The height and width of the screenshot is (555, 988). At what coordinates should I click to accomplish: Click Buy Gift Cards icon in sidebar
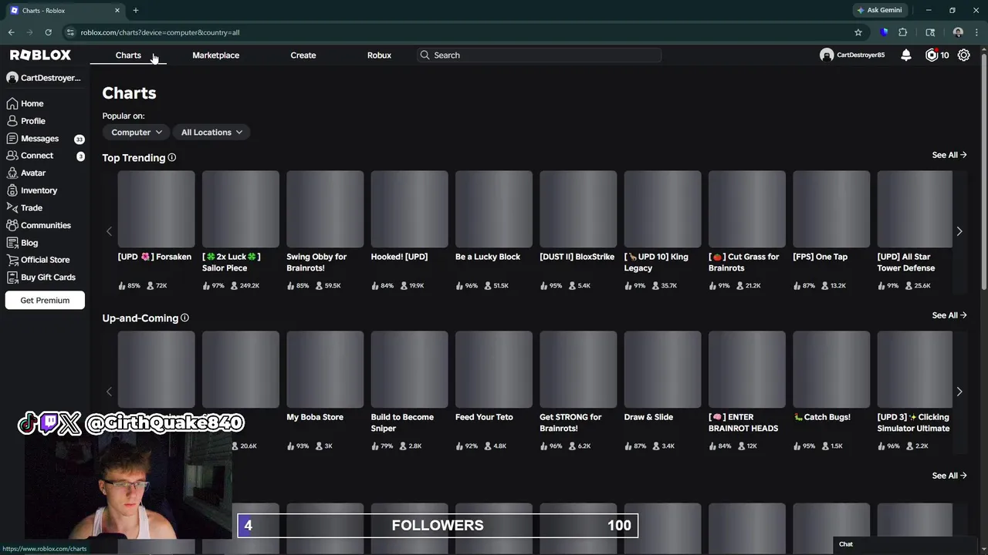point(12,277)
